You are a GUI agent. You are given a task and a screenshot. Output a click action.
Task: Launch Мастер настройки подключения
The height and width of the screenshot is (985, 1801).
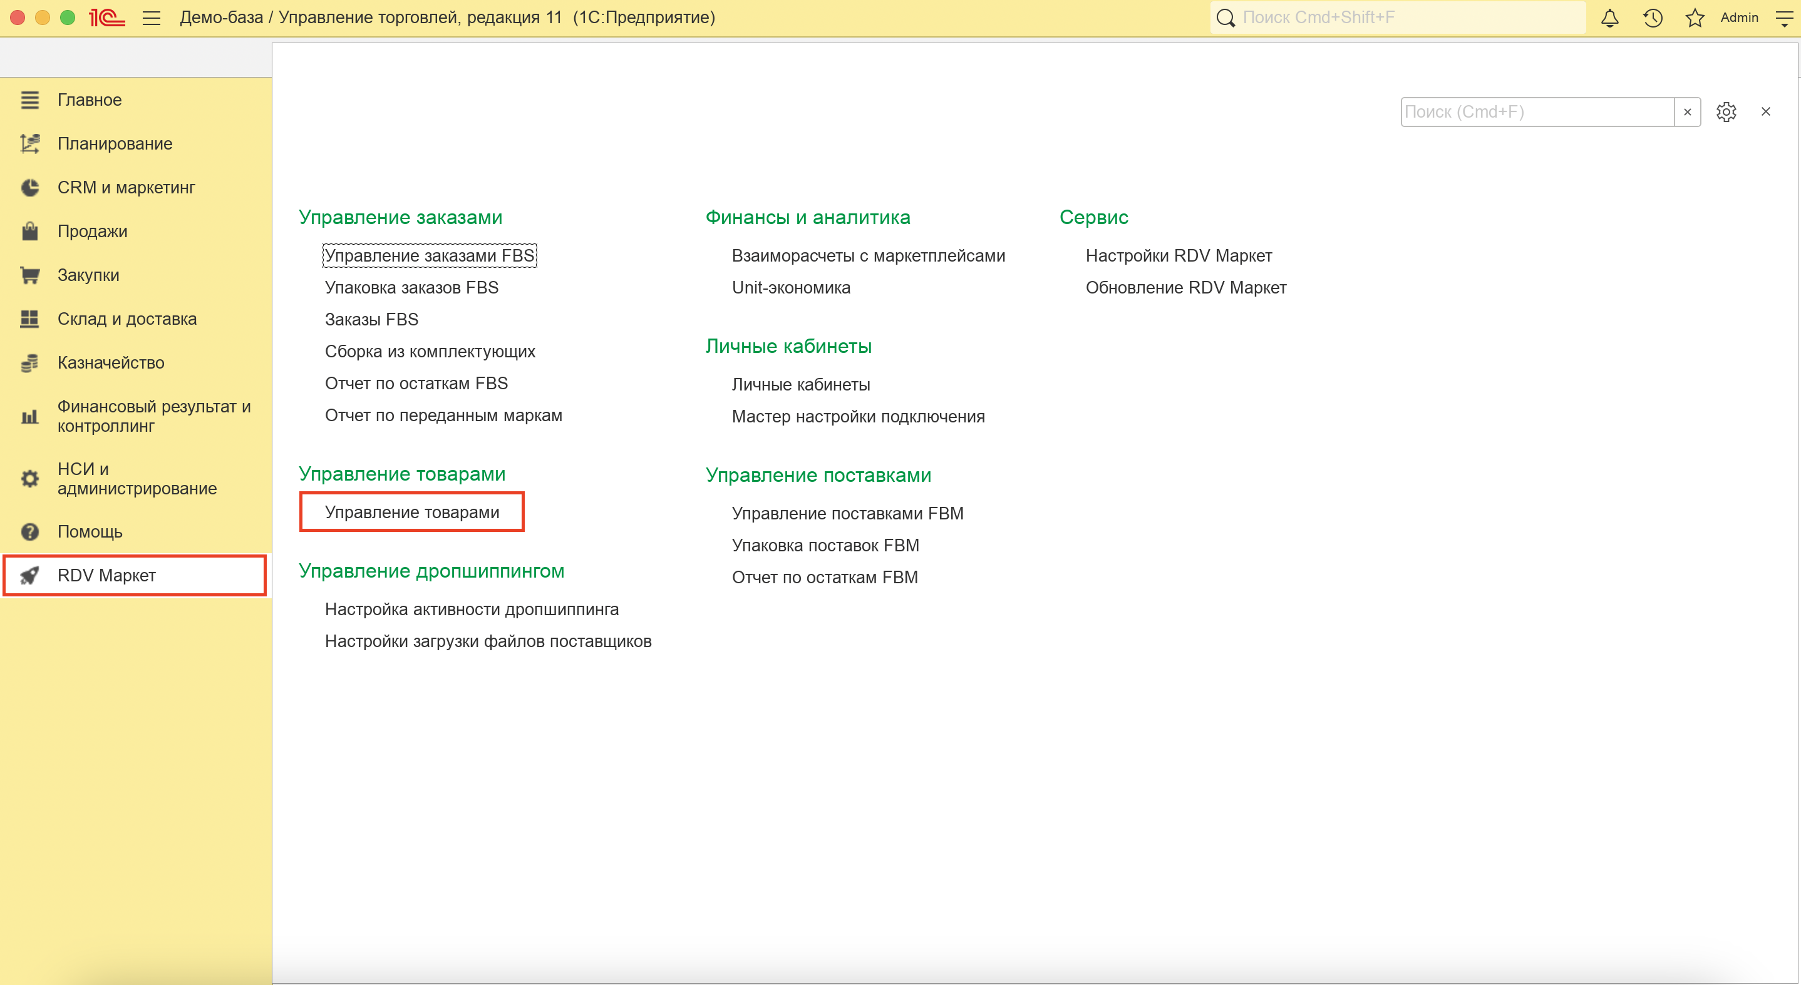(858, 416)
